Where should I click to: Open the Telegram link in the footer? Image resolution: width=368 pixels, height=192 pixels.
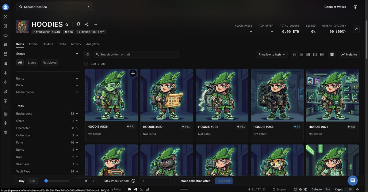click(136, 190)
